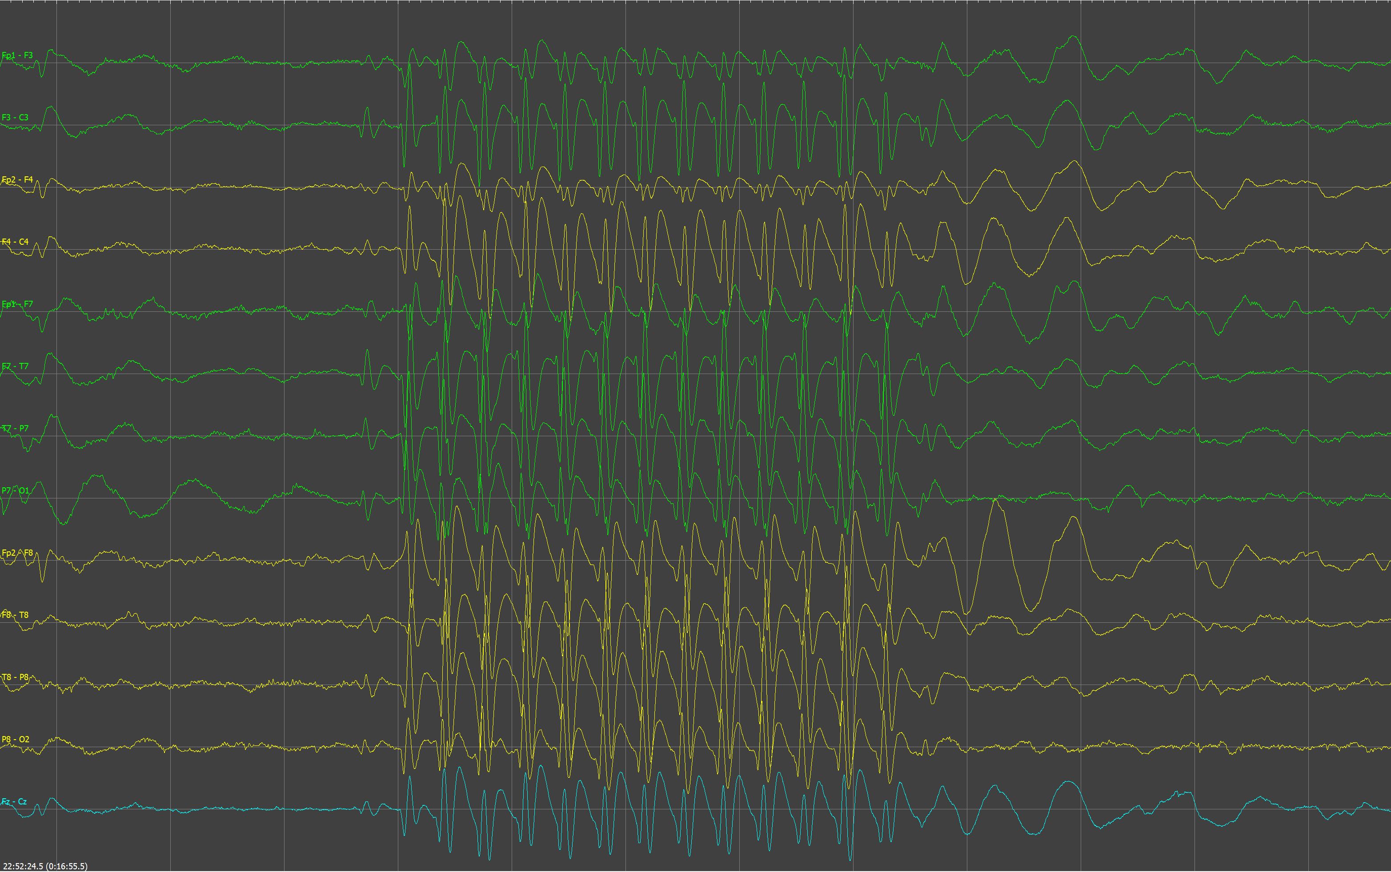This screenshot has width=1391, height=872.
Task: Select the F7 - T7 channel label
Action: click(15, 366)
